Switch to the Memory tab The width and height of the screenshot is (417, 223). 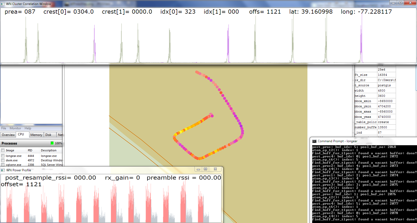pyautogui.click(x=36, y=135)
